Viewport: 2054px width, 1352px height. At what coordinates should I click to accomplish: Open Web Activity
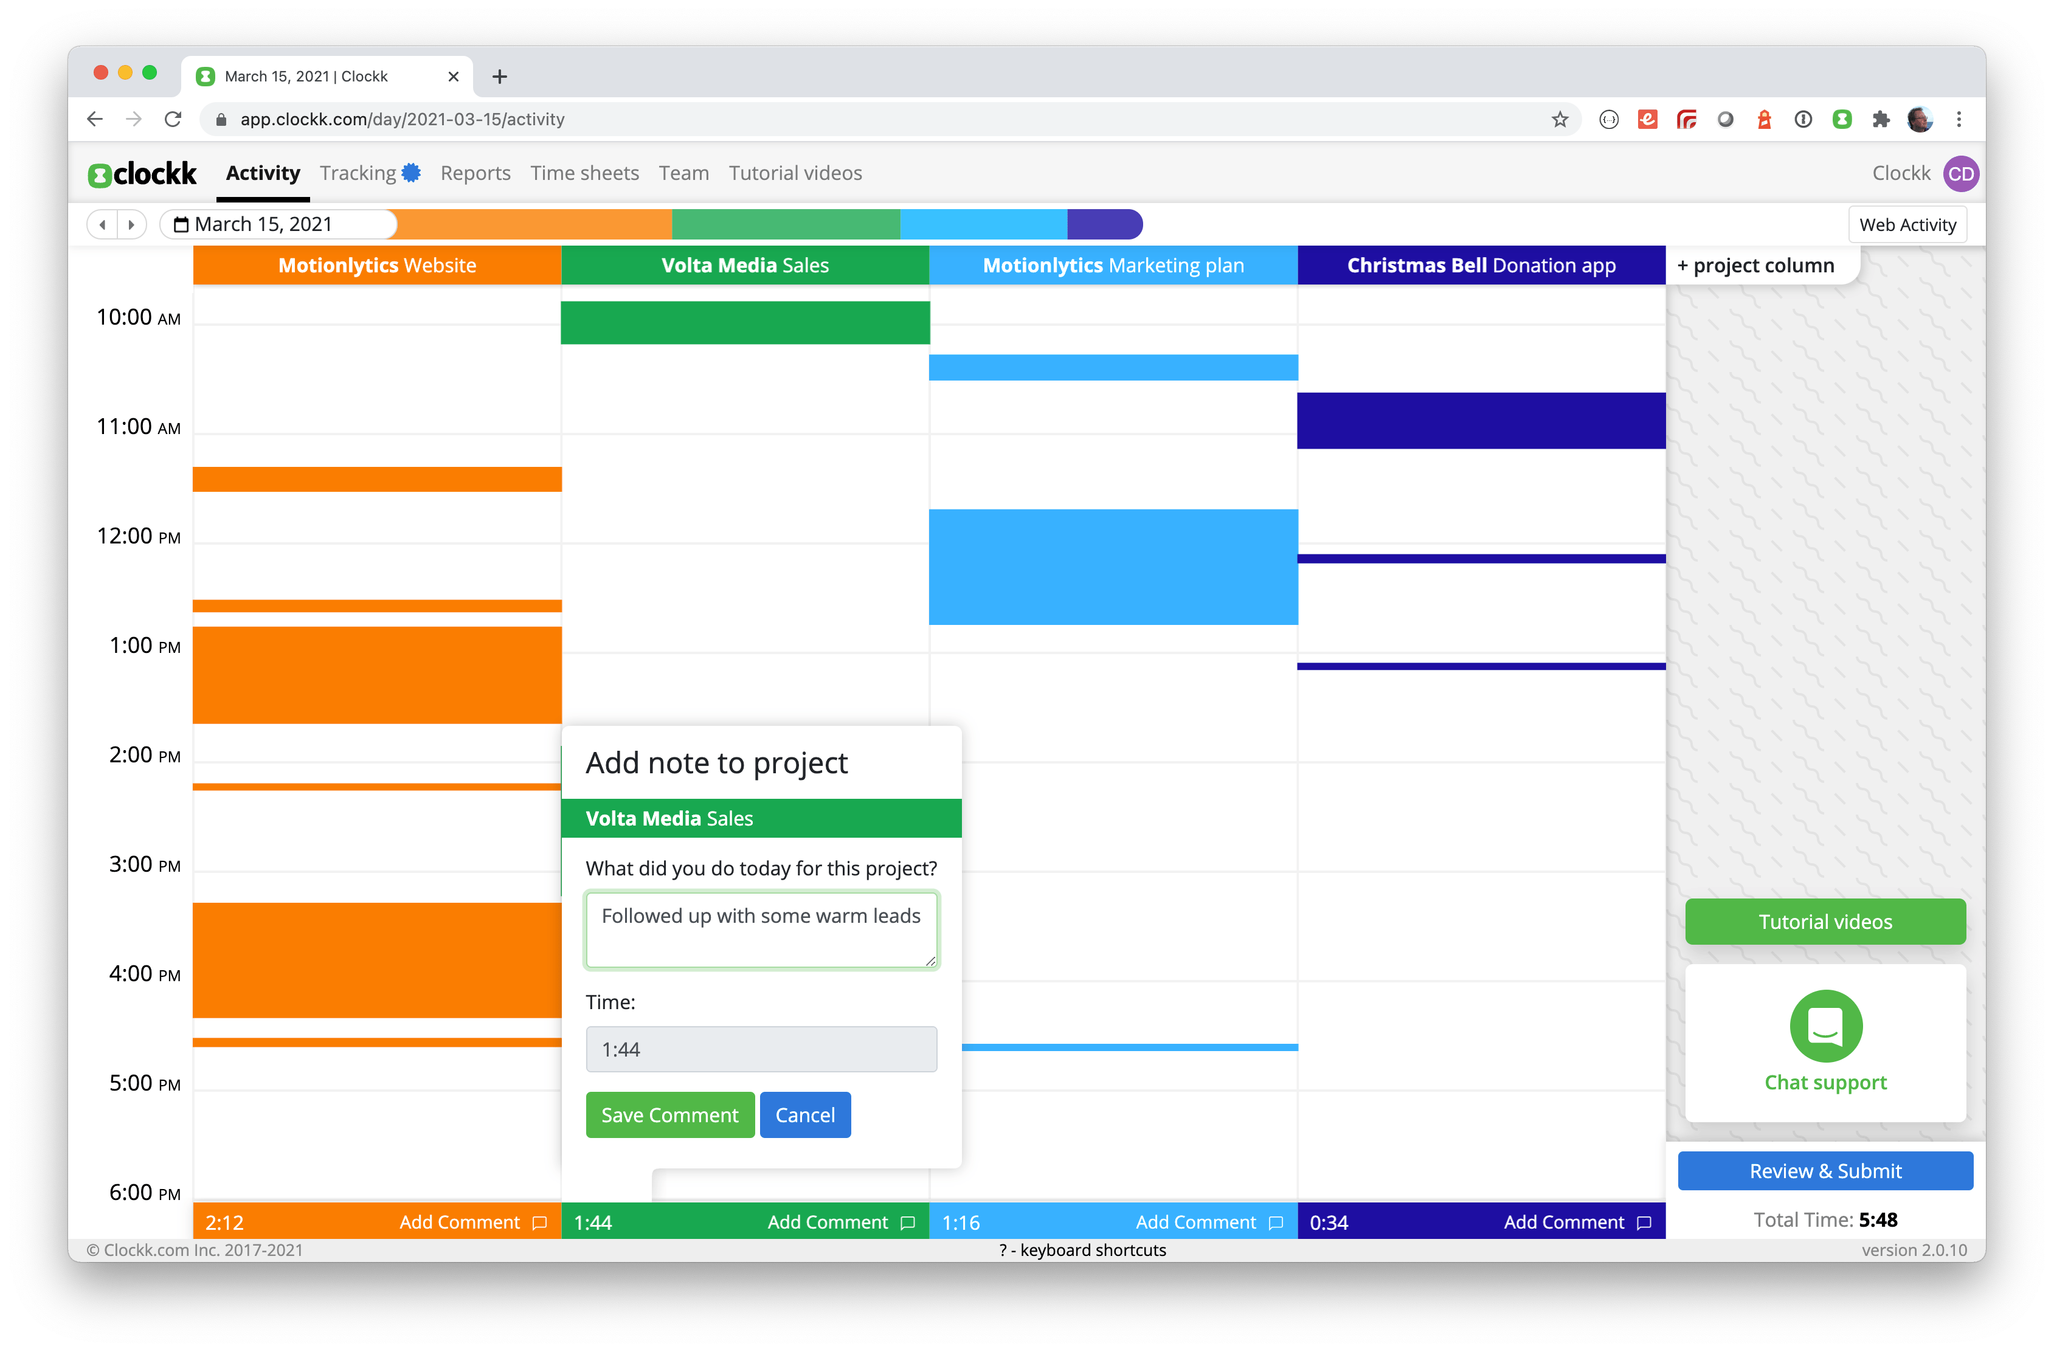1907,224
